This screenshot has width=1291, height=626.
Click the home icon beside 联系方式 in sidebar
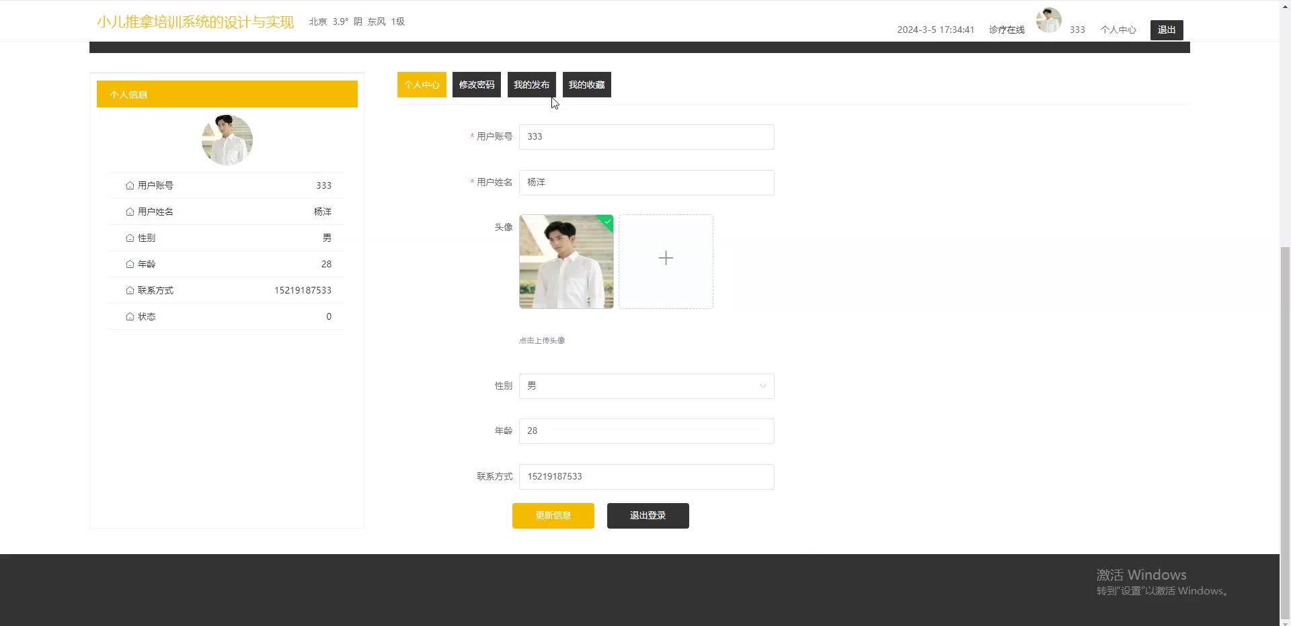tap(130, 290)
